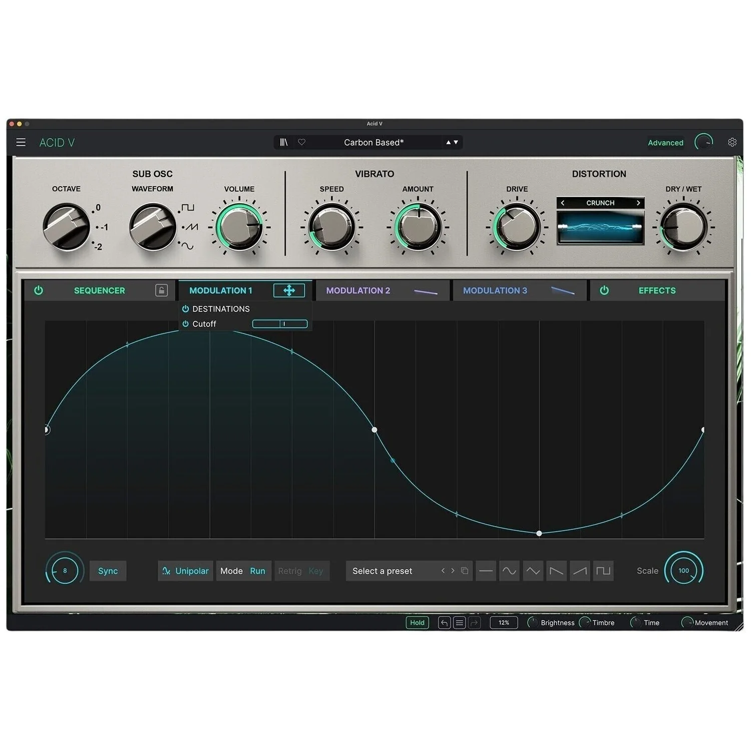Click the Crunch distortion type label
The image size is (751, 751).
600,203
